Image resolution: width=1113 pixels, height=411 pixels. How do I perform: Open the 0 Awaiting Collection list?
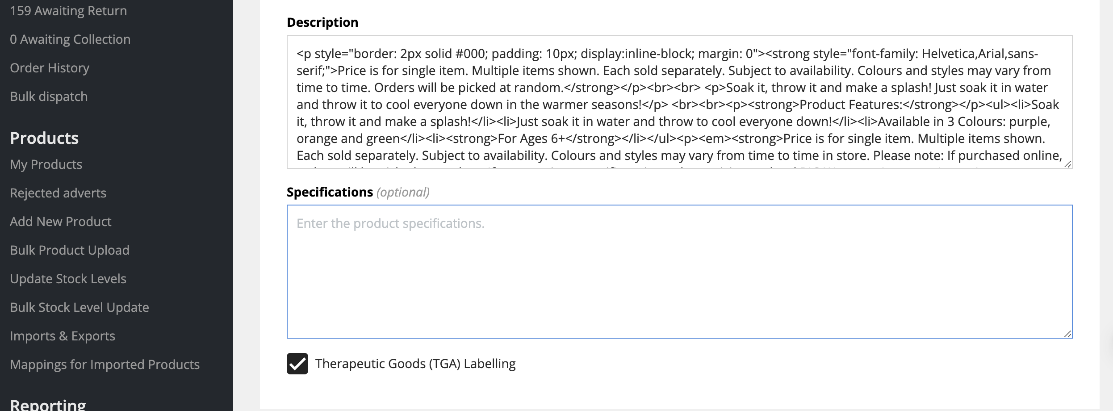pyautogui.click(x=70, y=39)
